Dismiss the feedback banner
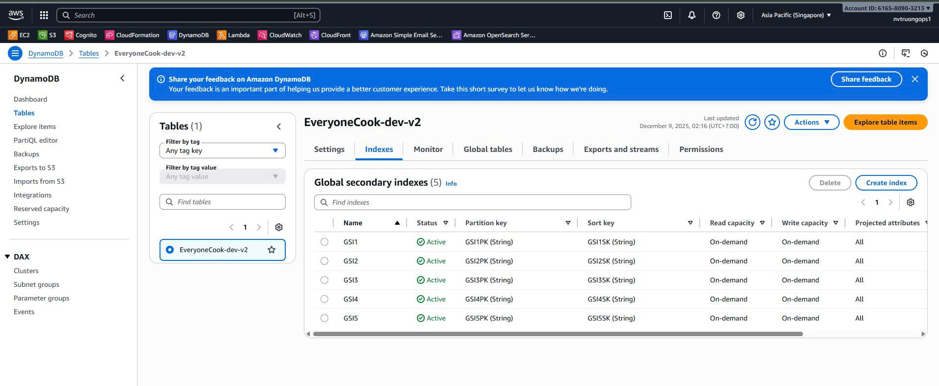 click(915, 79)
